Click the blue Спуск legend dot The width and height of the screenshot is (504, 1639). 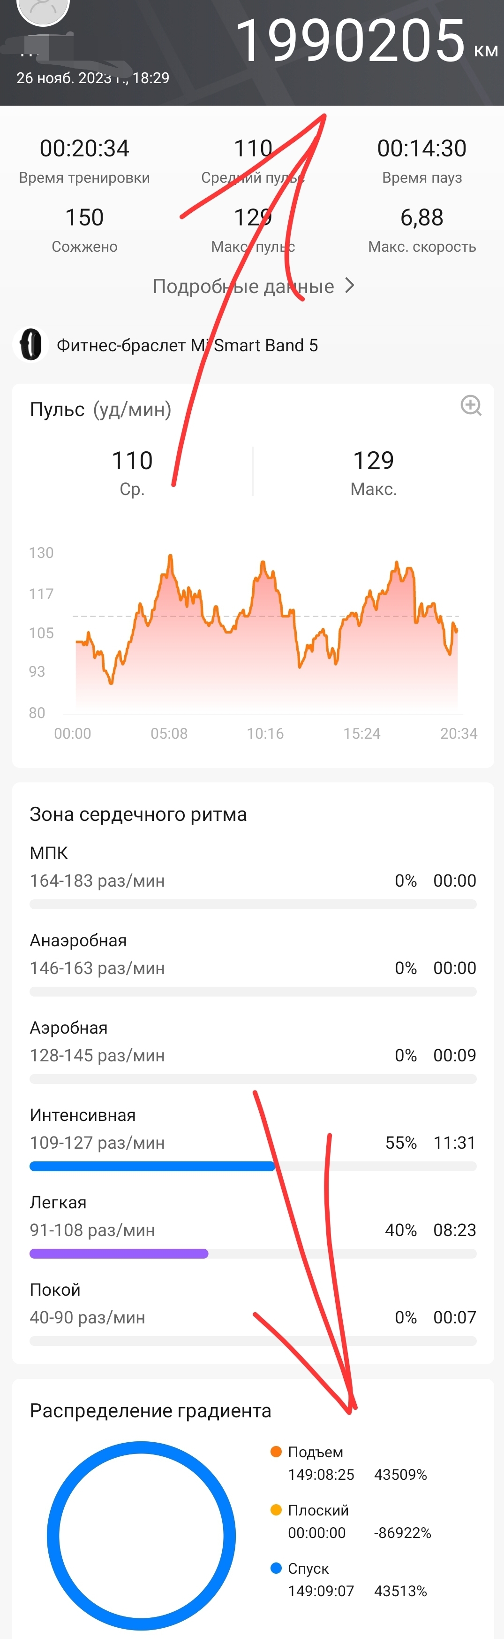(276, 1568)
